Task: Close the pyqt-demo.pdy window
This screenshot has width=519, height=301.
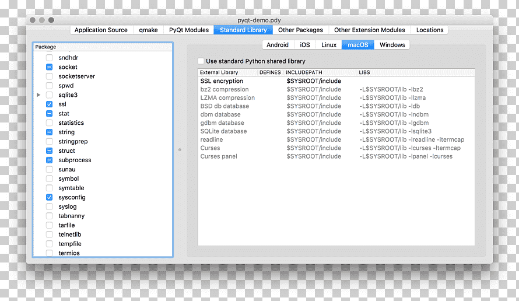Action: coord(33,20)
